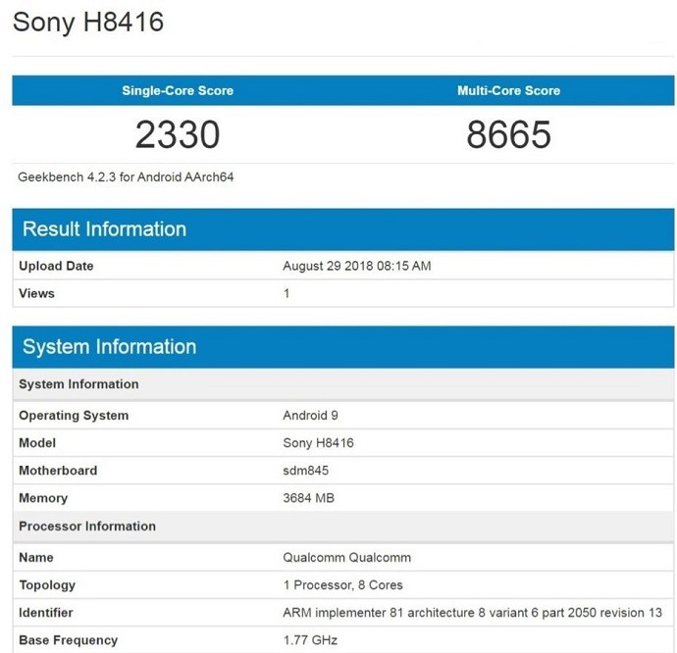The image size is (677, 653).
Task: Click the Result Information section header
Action: 343,229
